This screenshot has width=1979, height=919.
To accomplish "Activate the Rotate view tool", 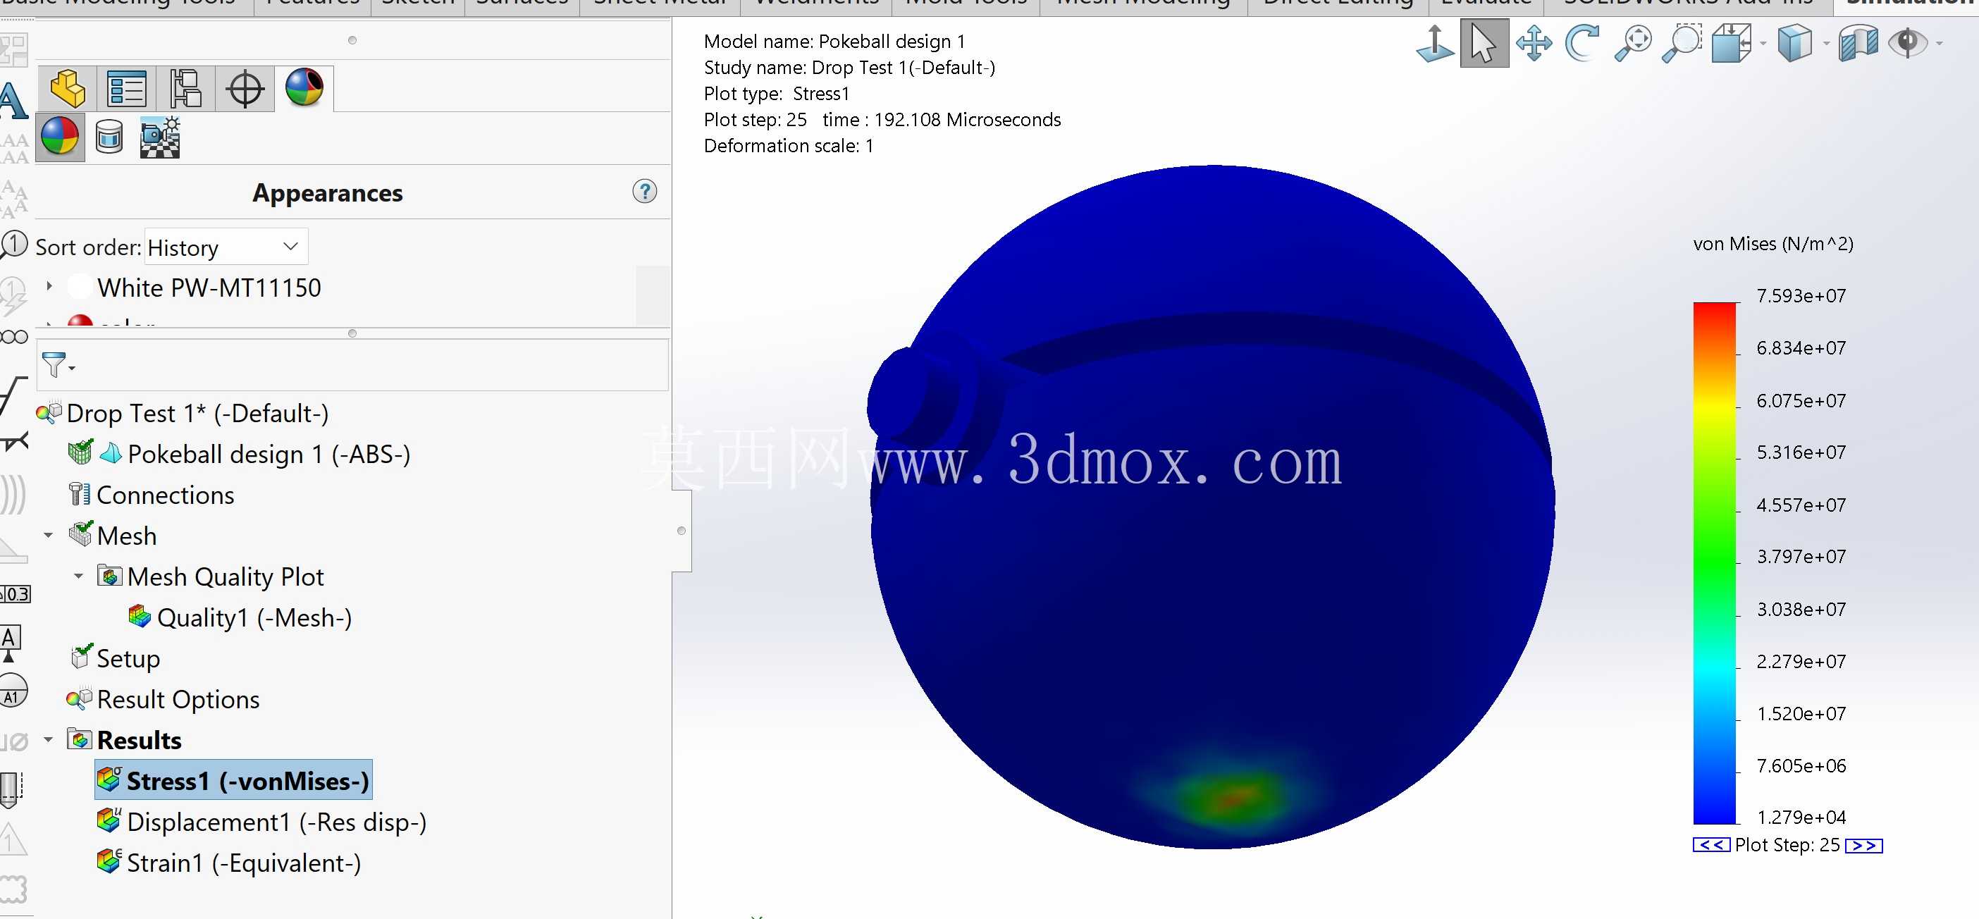I will [x=1583, y=43].
